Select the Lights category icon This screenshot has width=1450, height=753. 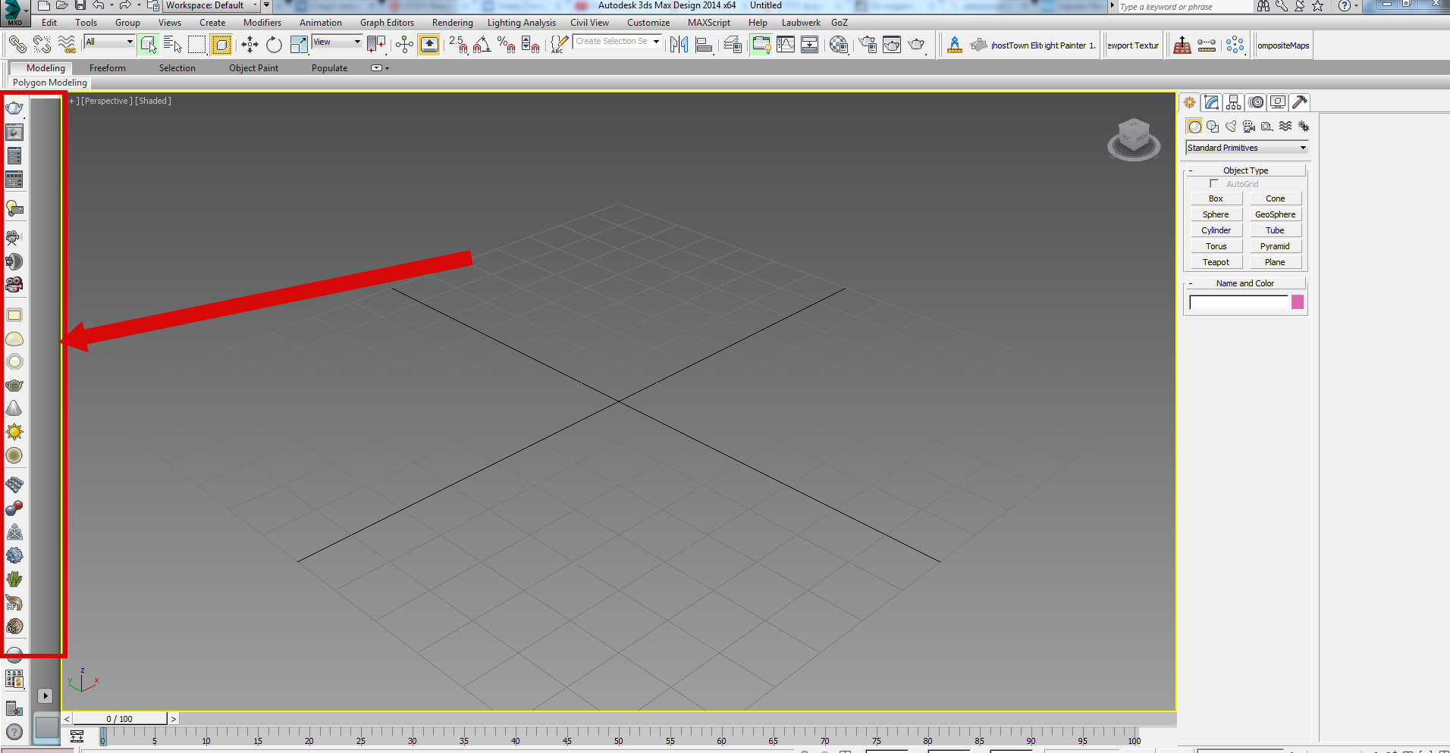[x=1231, y=127]
